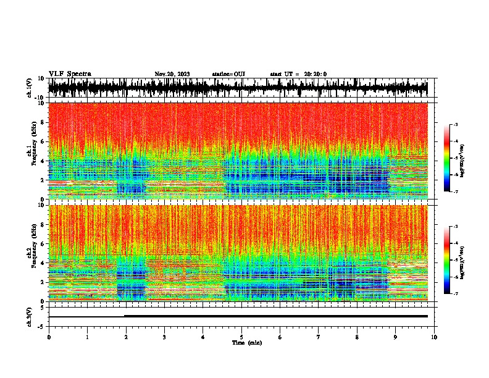The width and height of the screenshot is (489, 378).
Task: Click the time axis tick label '8'
Action: (357, 337)
